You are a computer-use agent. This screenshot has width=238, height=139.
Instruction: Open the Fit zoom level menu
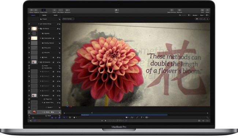point(183,15)
